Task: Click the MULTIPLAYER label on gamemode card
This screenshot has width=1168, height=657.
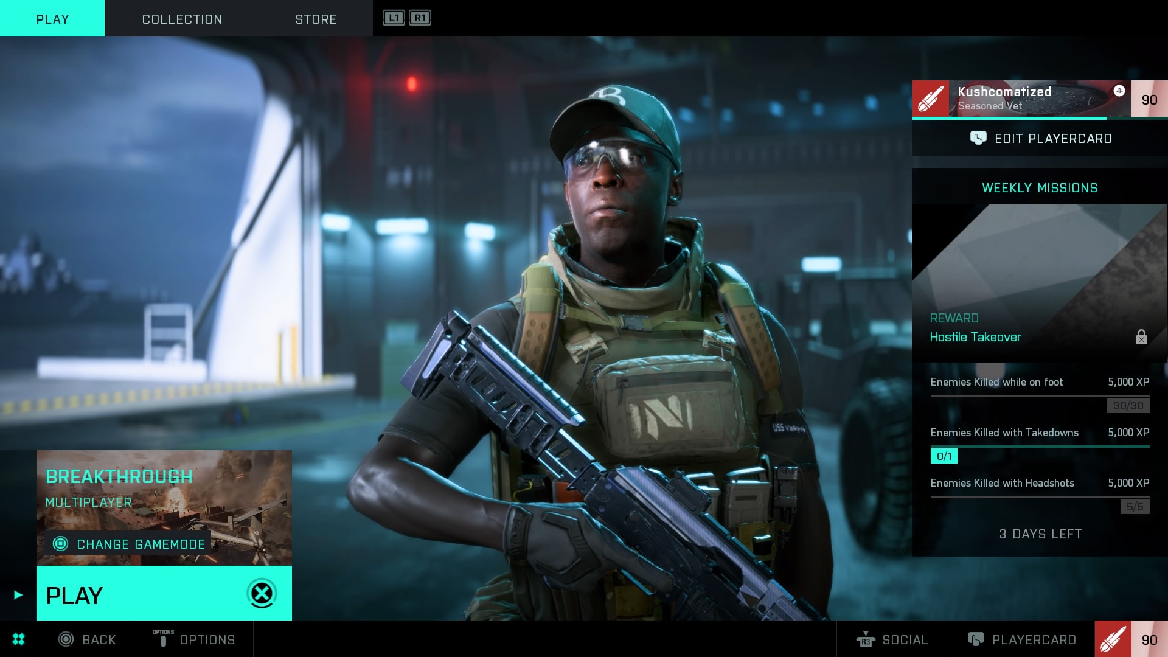Action: tap(88, 502)
